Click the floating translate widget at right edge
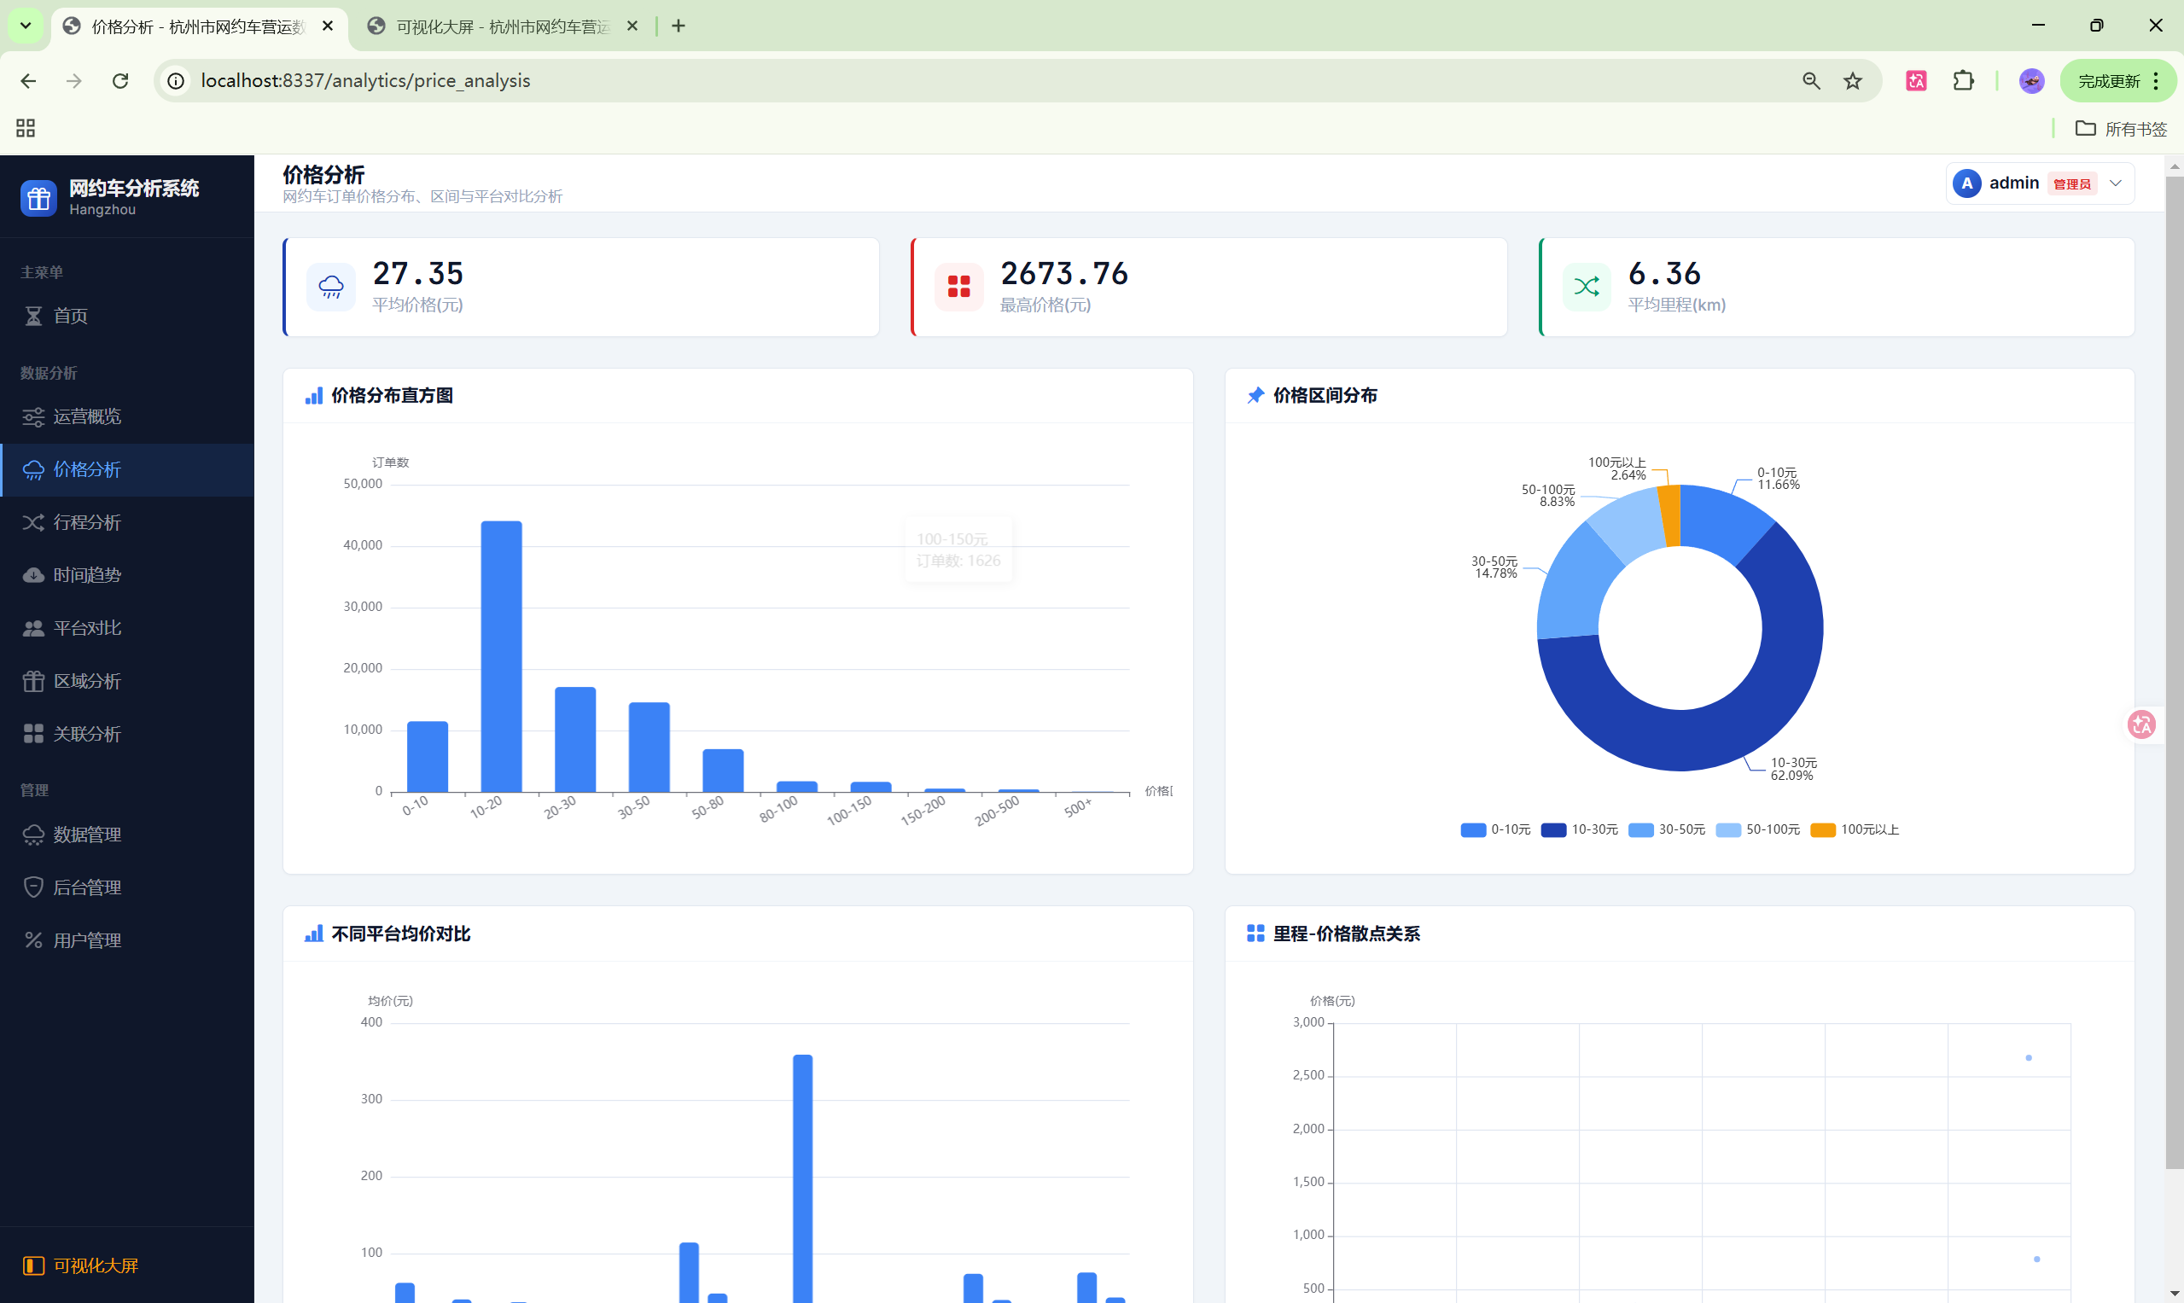 tap(2142, 724)
